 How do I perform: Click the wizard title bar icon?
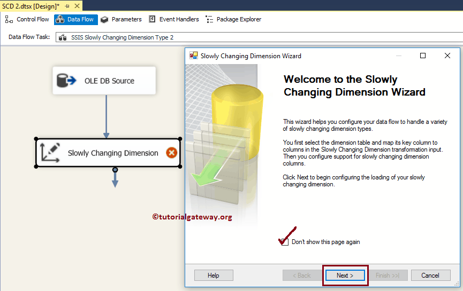tap(194, 56)
